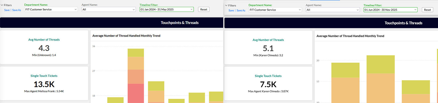Click the Avg Number of Threads value 5.1
Screen dimensions: 438x103
point(268,48)
